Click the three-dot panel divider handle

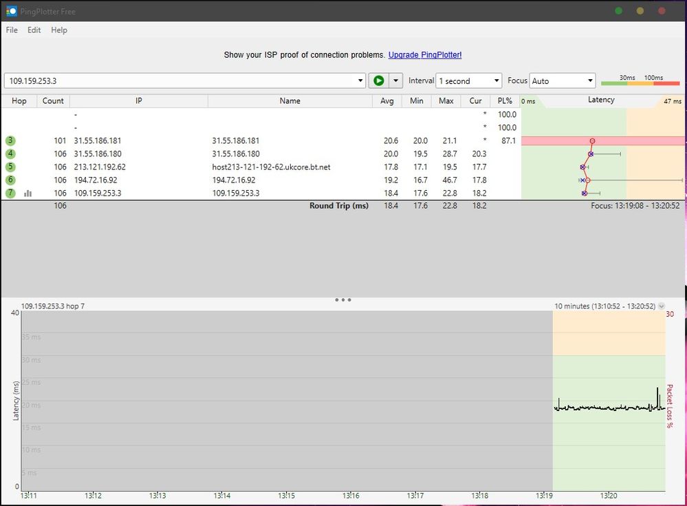click(x=343, y=300)
